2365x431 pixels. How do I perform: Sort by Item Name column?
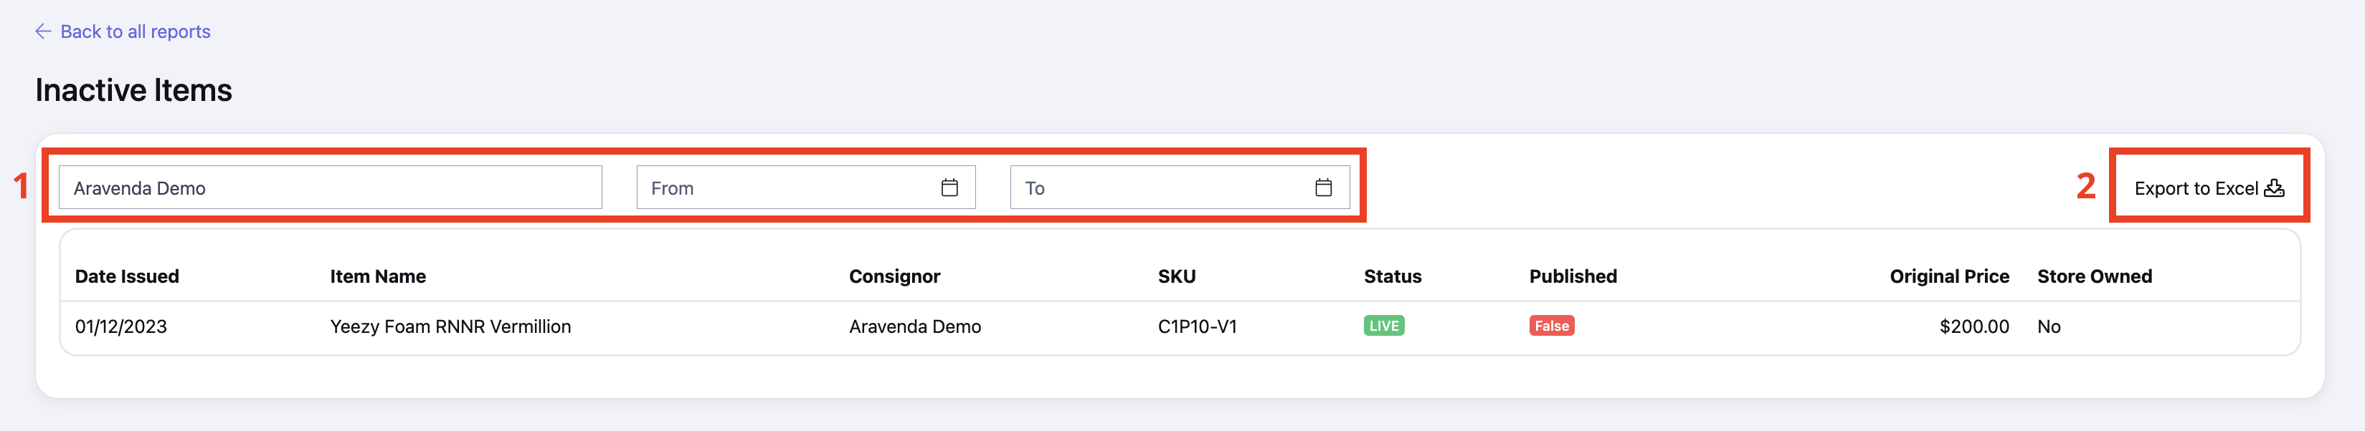click(x=378, y=276)
